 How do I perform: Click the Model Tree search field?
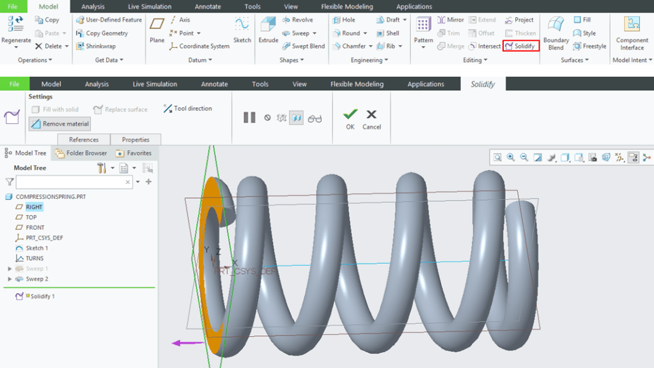tap(70, 182)
